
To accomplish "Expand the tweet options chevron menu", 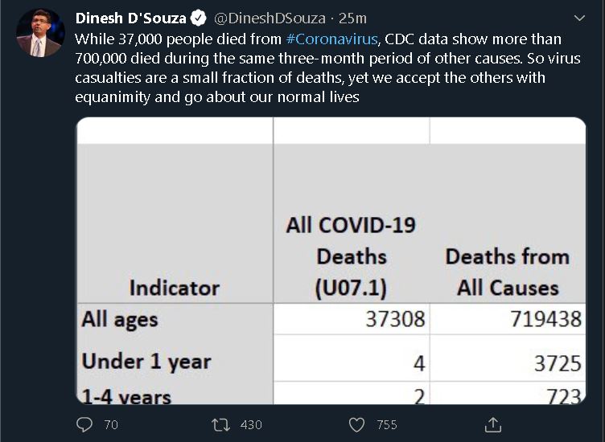I will [579, 18].
